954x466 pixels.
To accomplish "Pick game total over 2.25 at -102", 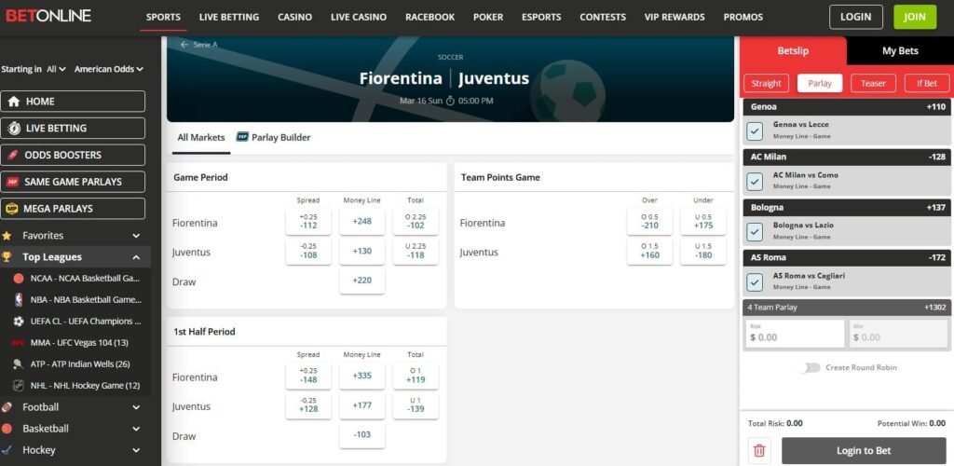I will coord(416,222).
